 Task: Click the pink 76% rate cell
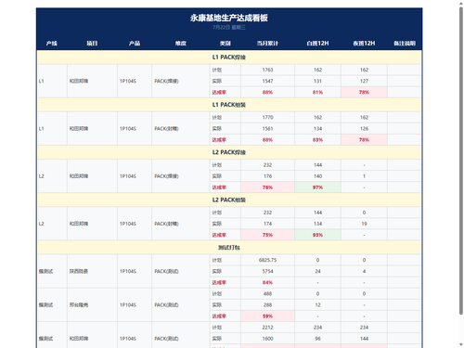pyautogui.click(x=267, y=187)
